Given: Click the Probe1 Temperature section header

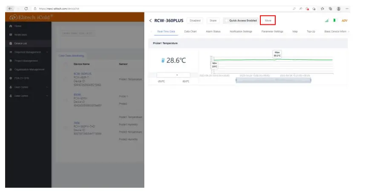Looking at the screenshot, I should point(248,44).
